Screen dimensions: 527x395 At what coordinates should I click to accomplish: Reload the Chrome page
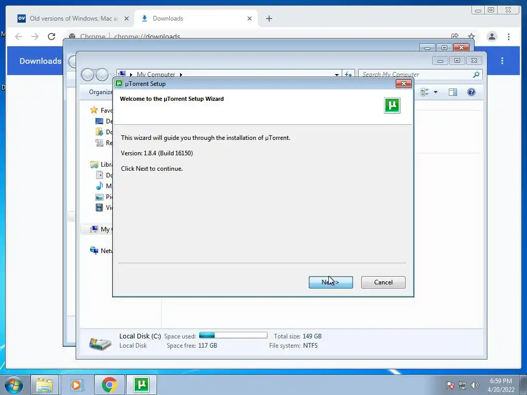(51, 37)
